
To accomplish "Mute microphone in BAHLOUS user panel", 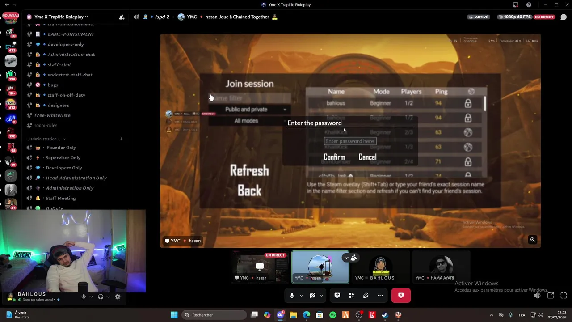I will [84, 297].
